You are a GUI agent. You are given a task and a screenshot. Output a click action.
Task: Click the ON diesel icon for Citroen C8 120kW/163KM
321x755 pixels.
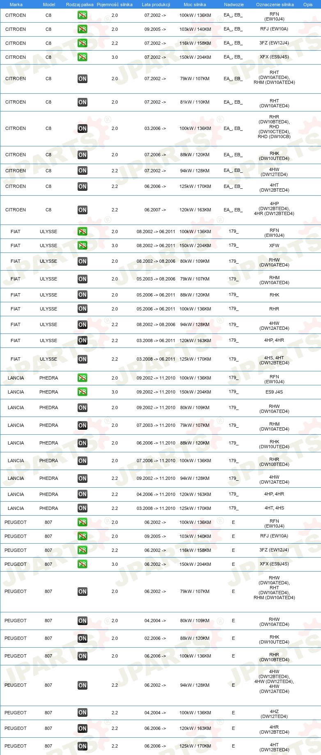[x=83, y=210]
